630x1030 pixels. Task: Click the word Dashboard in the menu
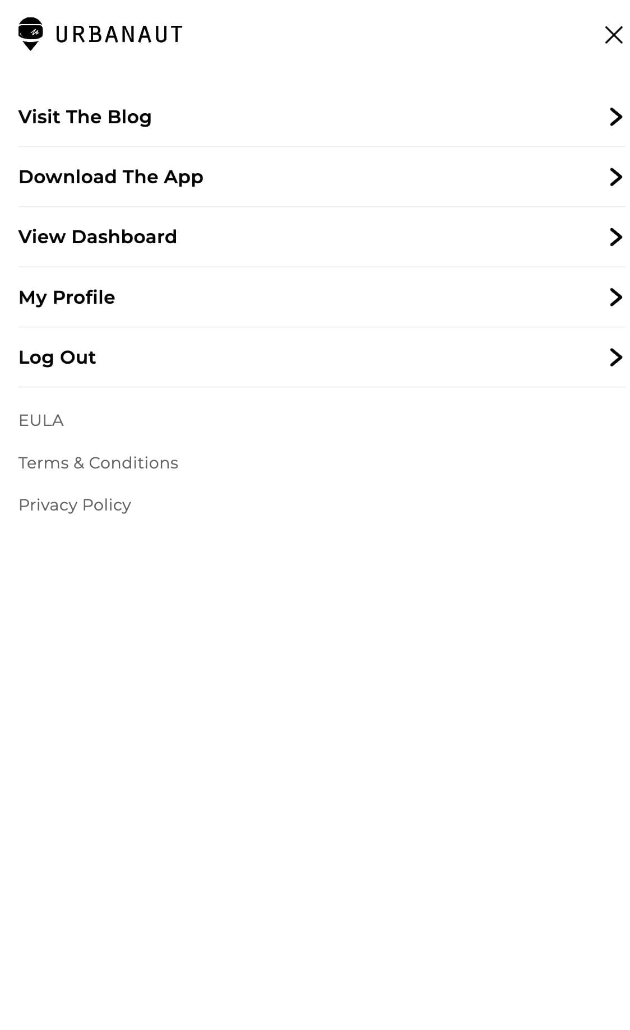click(x=124, y=237)
